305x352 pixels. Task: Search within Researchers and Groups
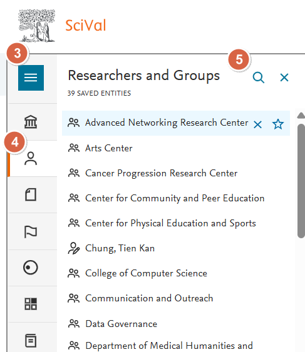(259, 78)
